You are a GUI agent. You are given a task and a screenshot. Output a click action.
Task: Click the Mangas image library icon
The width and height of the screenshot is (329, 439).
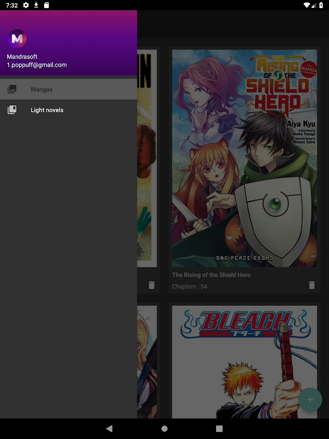[12, 89]
